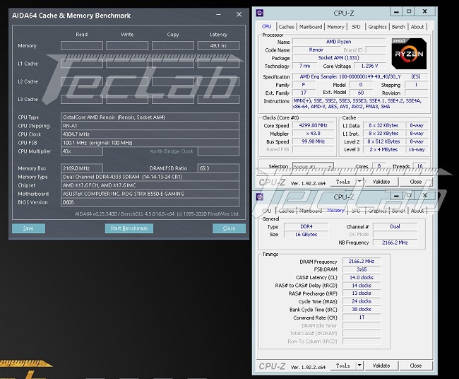The width and height of the screenshot is (459, 379).
Task: Click Command Rate 1T value
Action: tap(362, 317)
